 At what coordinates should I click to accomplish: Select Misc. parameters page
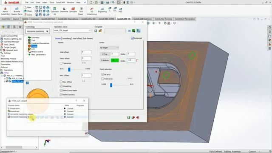tap(38, 55)
